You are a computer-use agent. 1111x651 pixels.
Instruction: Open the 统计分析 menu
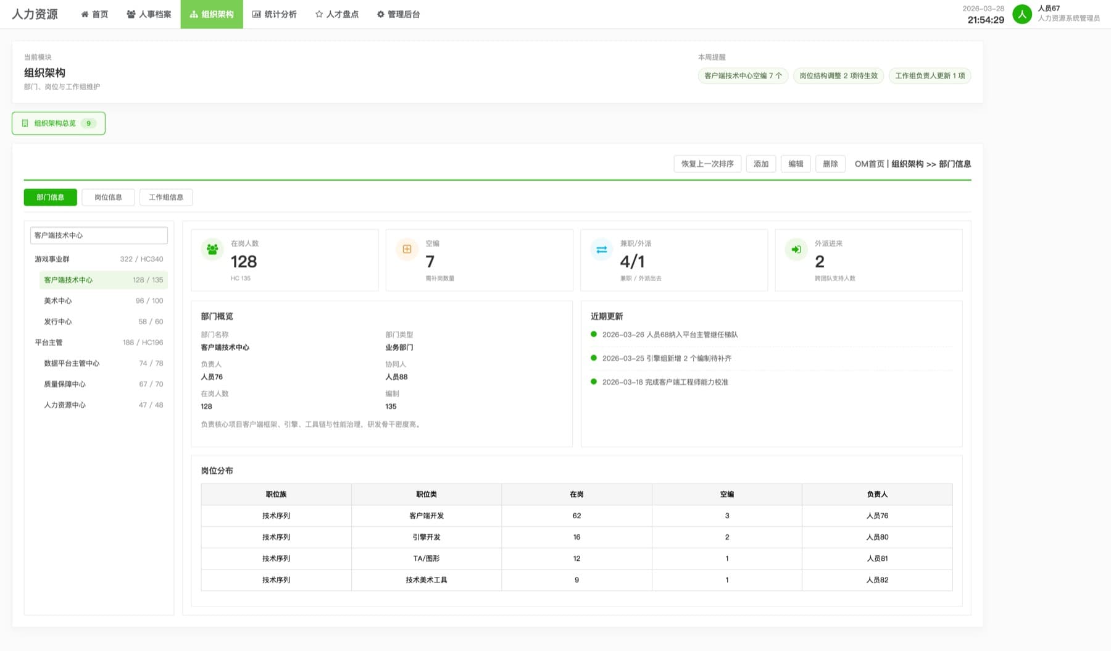[x=274, y=14]
